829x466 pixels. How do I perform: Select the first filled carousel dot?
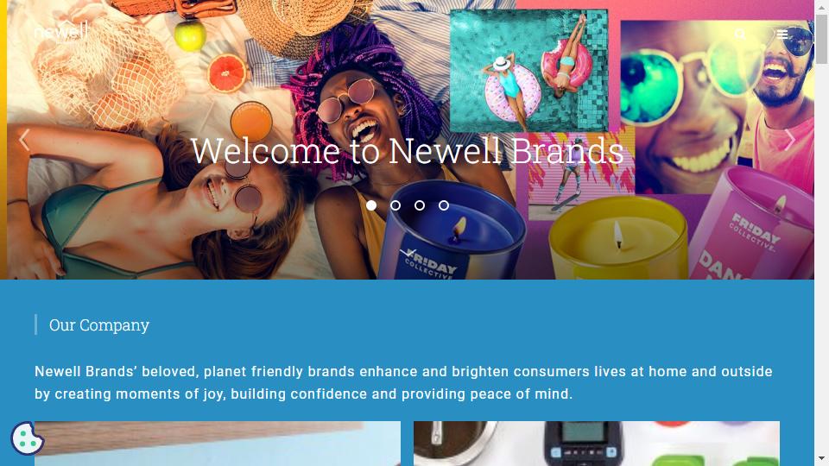[x=371, y=205]
